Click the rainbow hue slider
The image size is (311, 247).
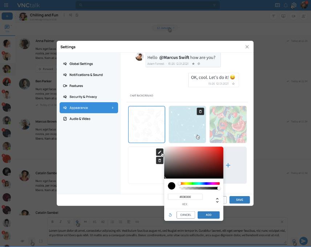coord(199,183)
